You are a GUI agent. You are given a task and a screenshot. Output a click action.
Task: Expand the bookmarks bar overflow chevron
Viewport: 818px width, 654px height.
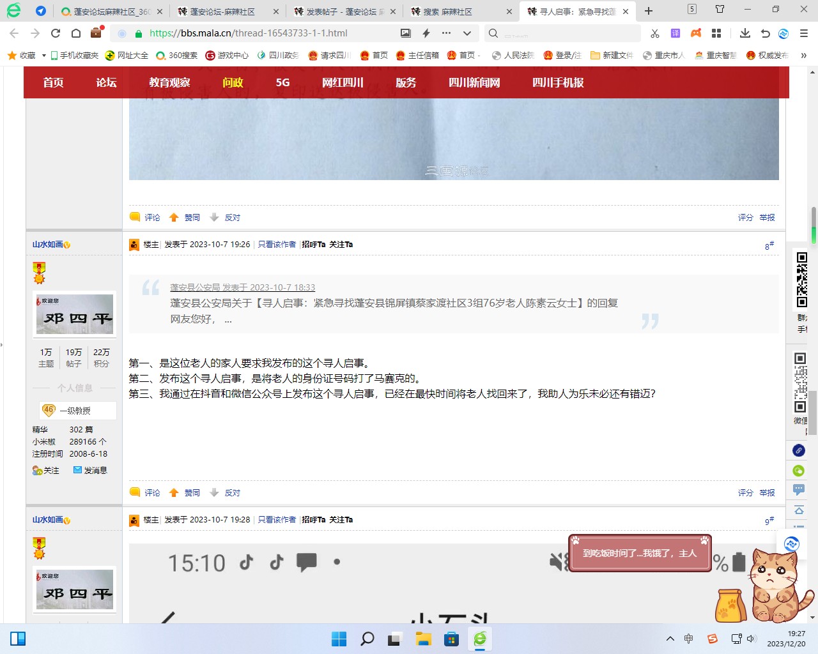(803, 56)
